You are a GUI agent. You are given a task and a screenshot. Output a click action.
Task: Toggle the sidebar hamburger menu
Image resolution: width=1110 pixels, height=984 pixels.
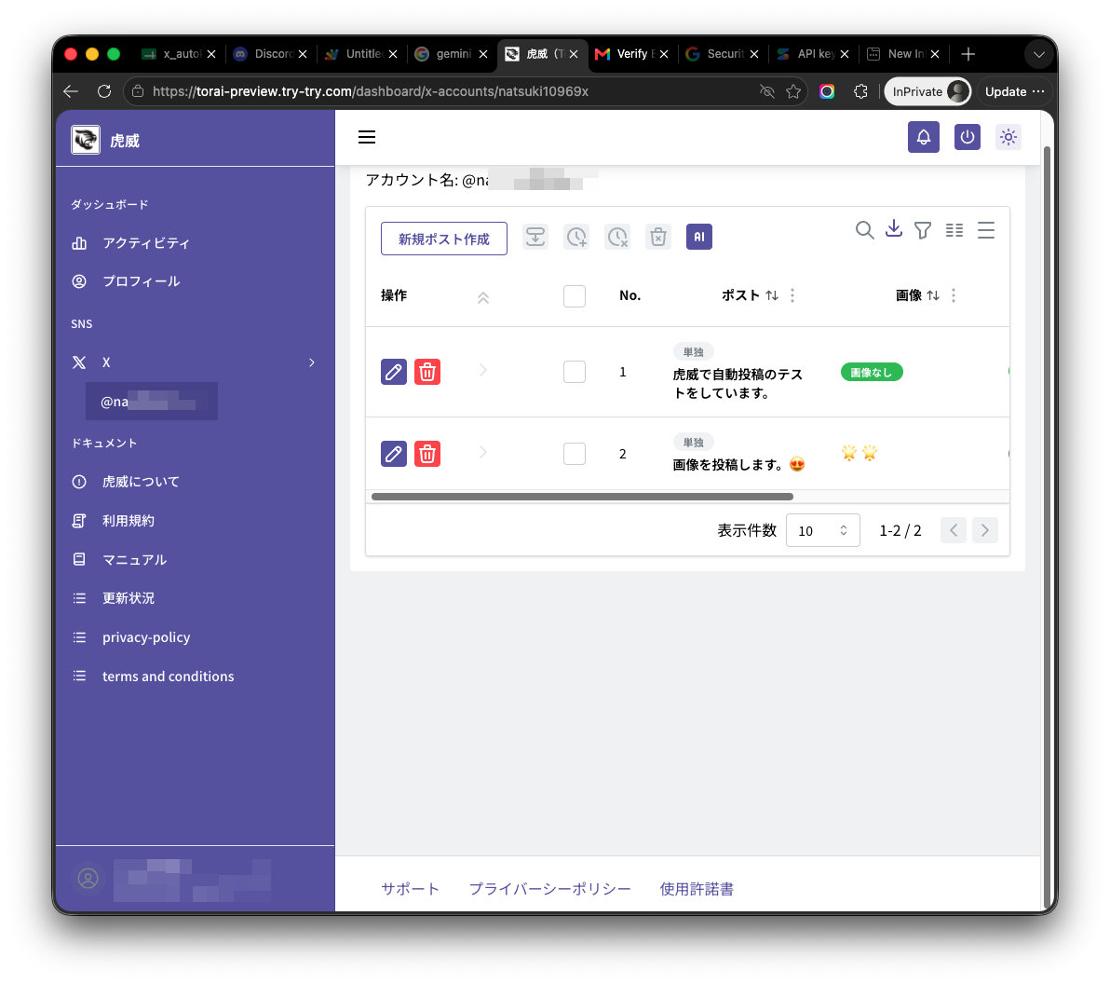coord(367,137)
